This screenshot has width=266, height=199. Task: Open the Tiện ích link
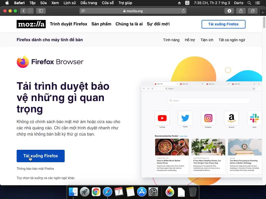pyautogui.click(x=207, y=40)
